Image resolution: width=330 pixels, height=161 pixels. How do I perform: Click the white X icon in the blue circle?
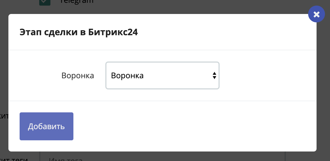click(316, 14)
